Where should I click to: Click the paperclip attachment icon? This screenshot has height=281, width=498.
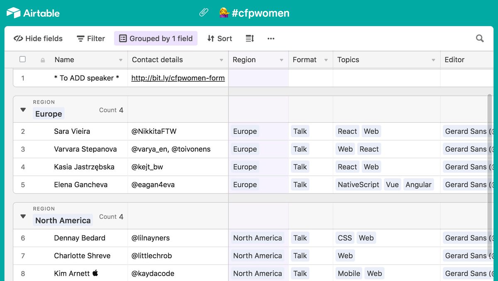tap(204, 13)
